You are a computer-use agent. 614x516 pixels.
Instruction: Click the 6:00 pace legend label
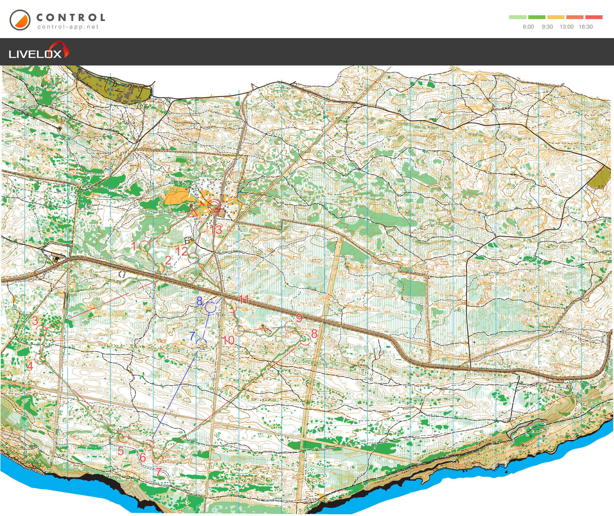tap(528, 27)
